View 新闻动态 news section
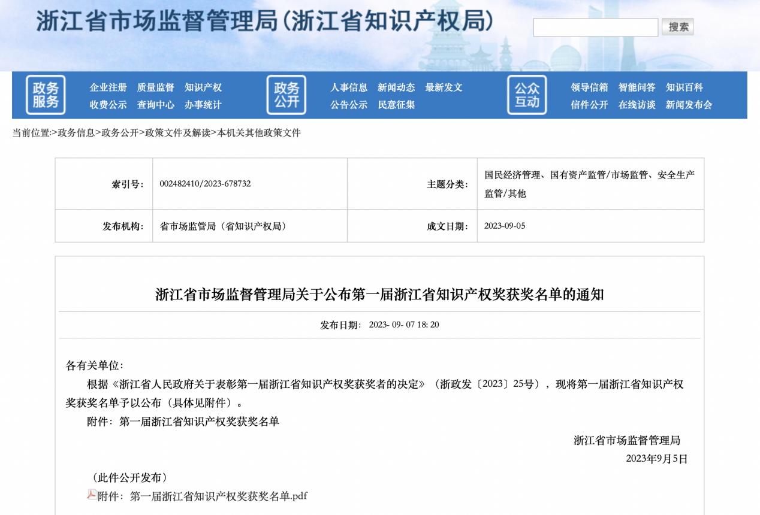Screen dimensions: 760x515 [396, 87]
